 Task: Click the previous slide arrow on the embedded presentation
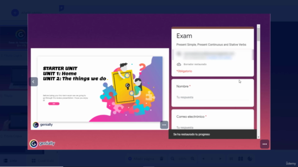click(x=33, y=82)
